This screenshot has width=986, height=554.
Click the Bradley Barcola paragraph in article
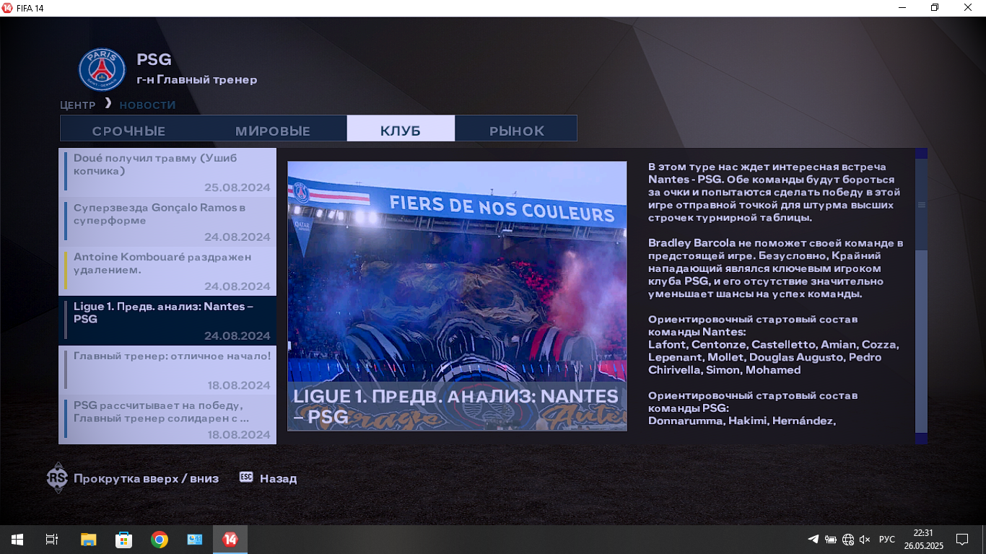coord(775,268)
